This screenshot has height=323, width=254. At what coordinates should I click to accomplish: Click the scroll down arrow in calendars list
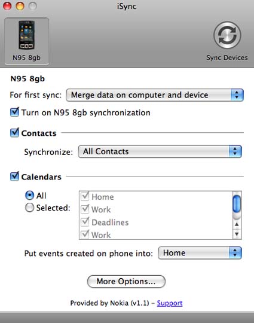[x=237, y=234]
